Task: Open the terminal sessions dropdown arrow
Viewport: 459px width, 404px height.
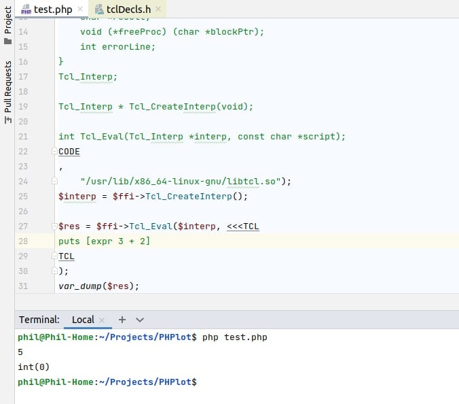Action: click(x=140, y=320)
